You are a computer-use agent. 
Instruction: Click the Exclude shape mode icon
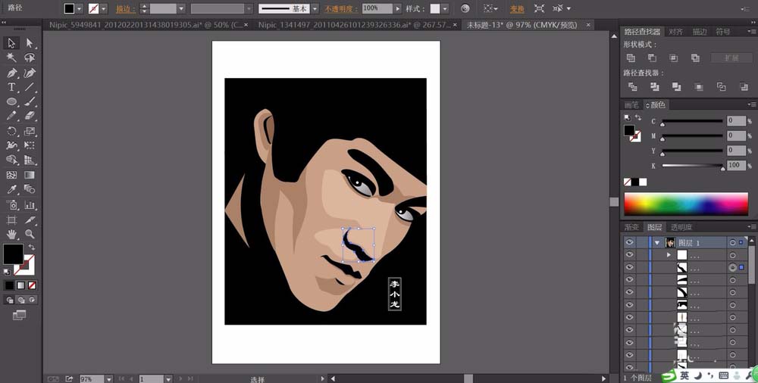tap(695, 58)
